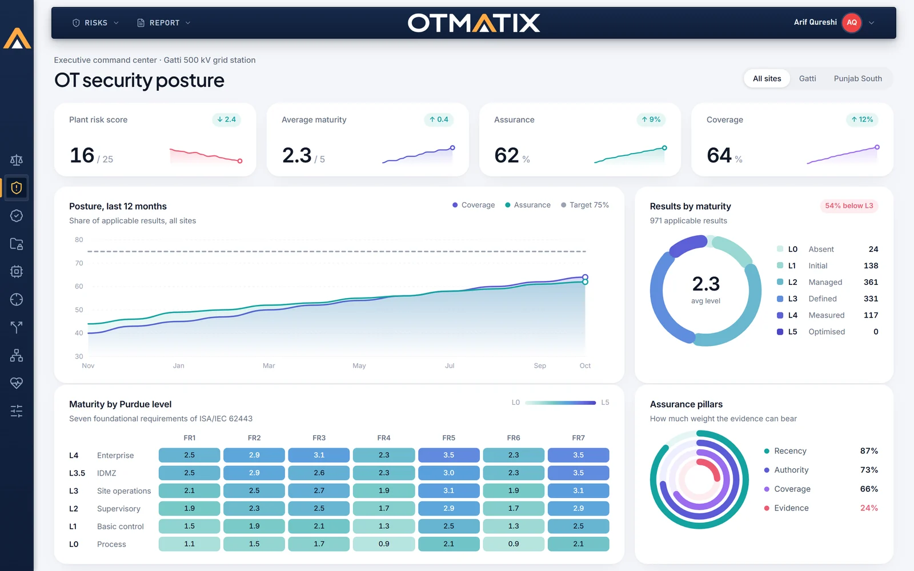The height and width of the screenshot is (571, 914).
Task: Open the locked folder sidebar icon
Action: click(x=17, y=244)
